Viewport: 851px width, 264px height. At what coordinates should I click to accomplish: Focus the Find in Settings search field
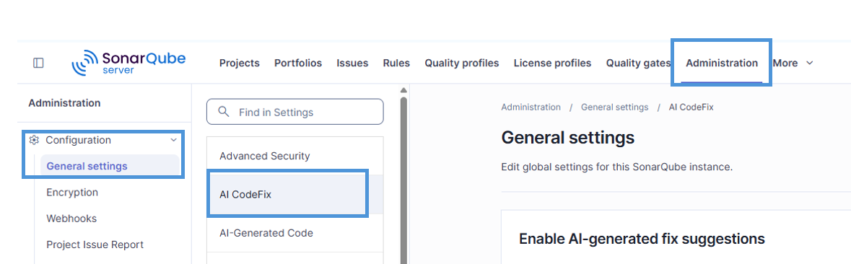tap(294, 112)
